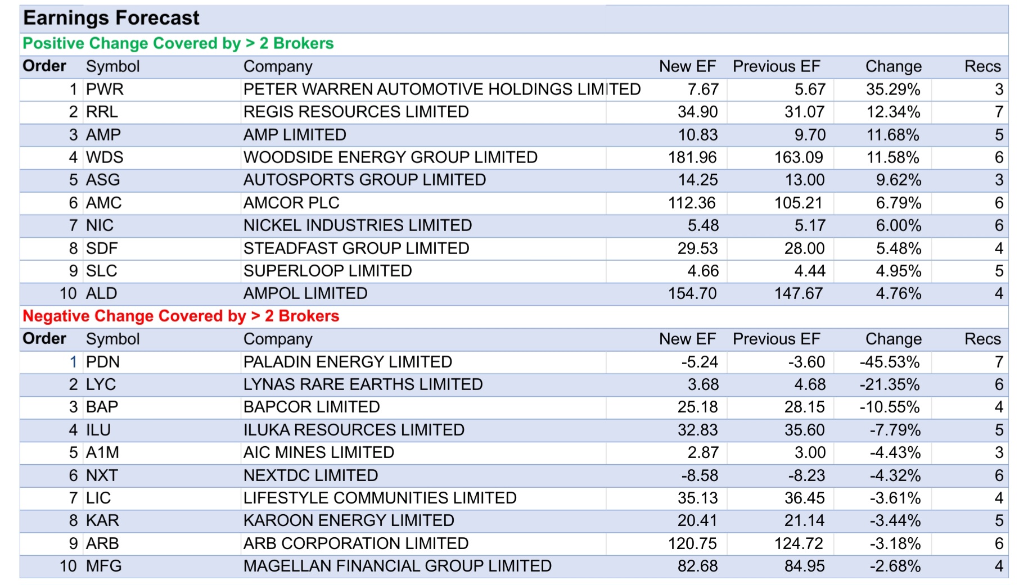Click the PWR symbol cell
Viewport: 1019px width, 585px height.
[x=105, y=89]
